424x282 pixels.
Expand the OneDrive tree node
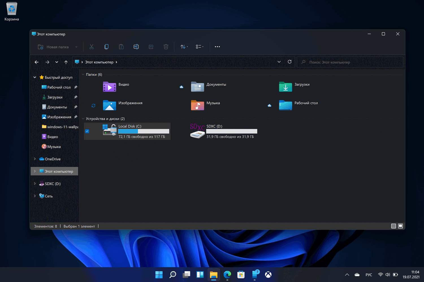point(35,159)
